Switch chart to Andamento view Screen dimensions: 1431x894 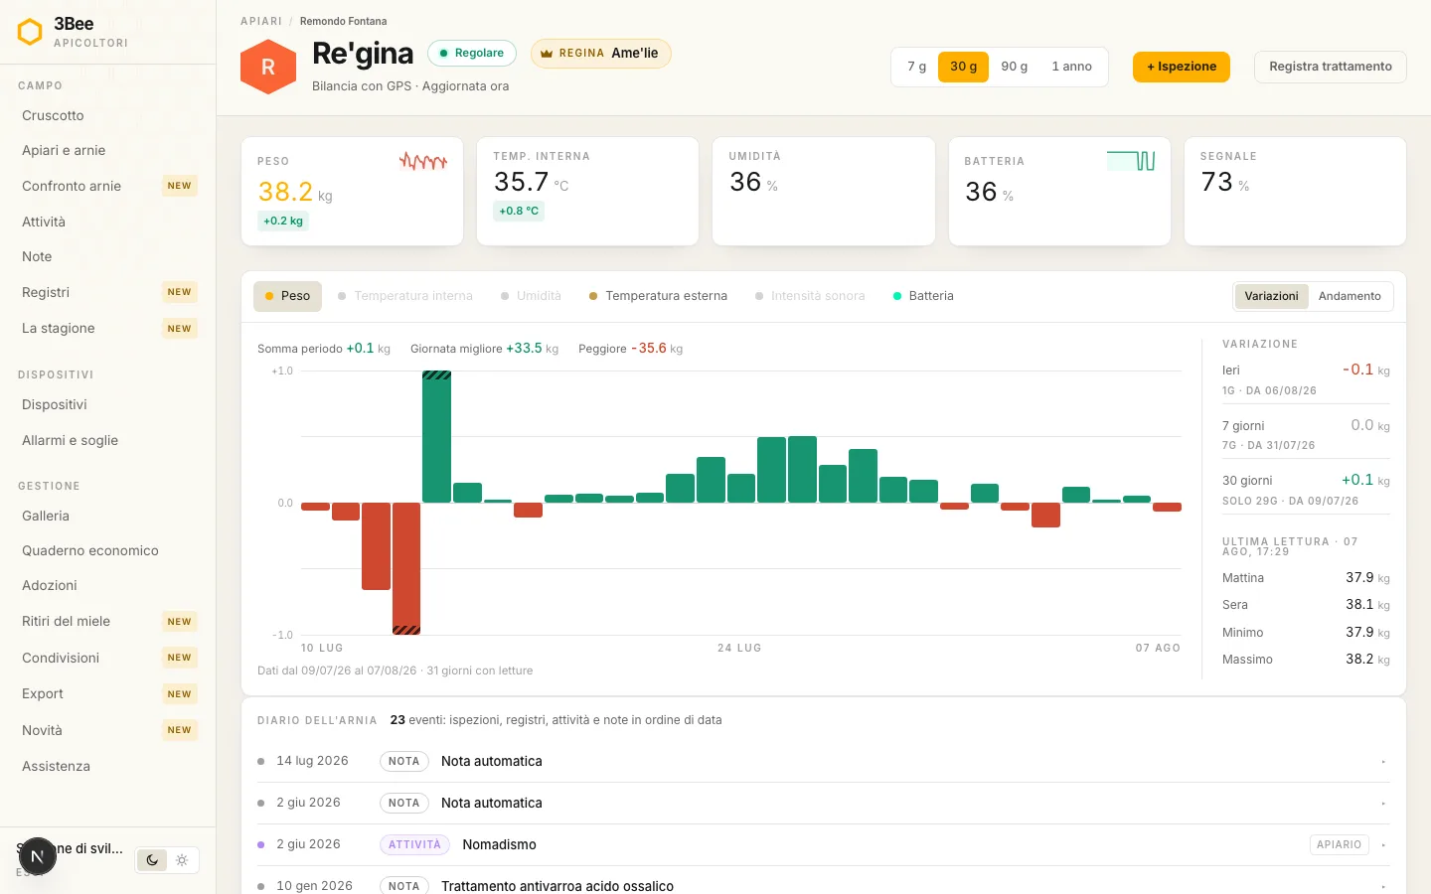coord(1350,296)
